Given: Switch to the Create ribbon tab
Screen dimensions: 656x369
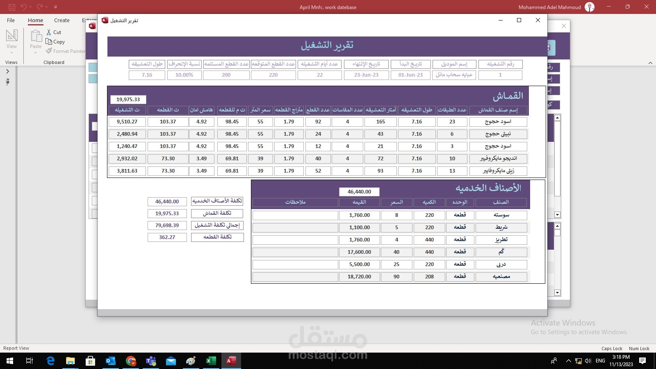Looking at the screenshot, I should pos(62,20).
